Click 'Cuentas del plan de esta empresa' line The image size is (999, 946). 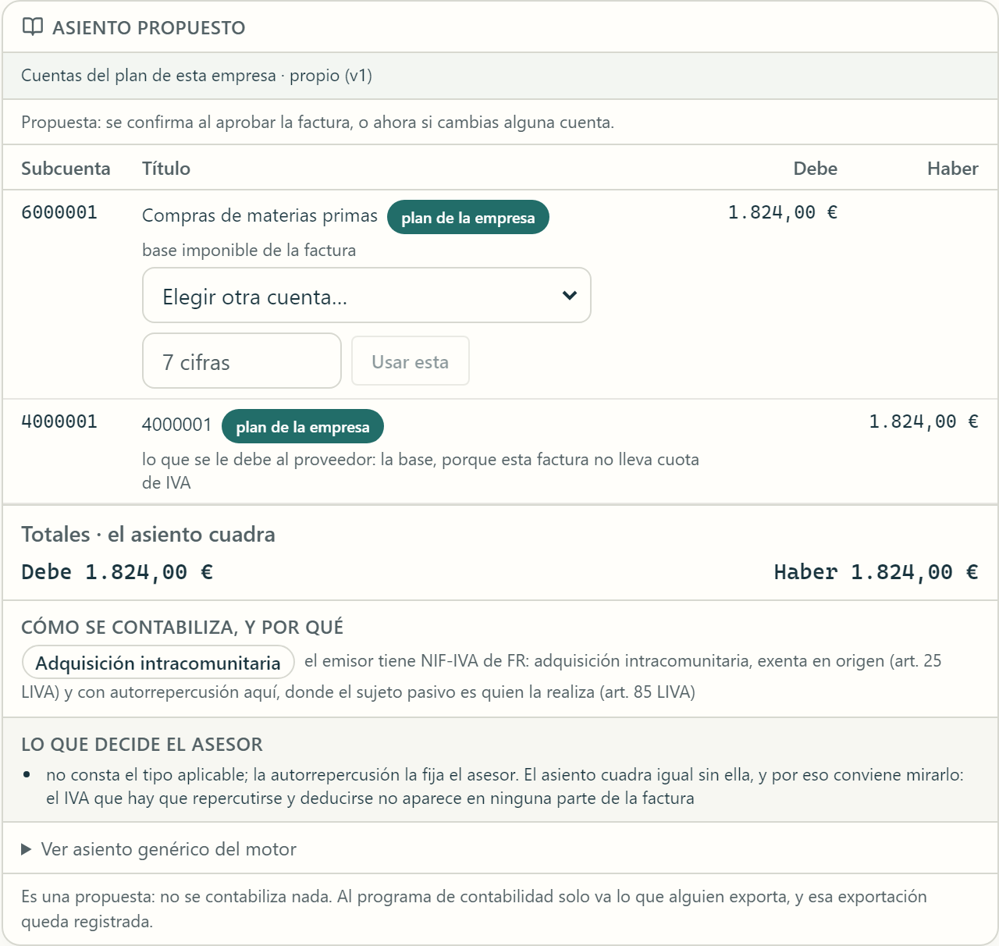click(197, 76)
